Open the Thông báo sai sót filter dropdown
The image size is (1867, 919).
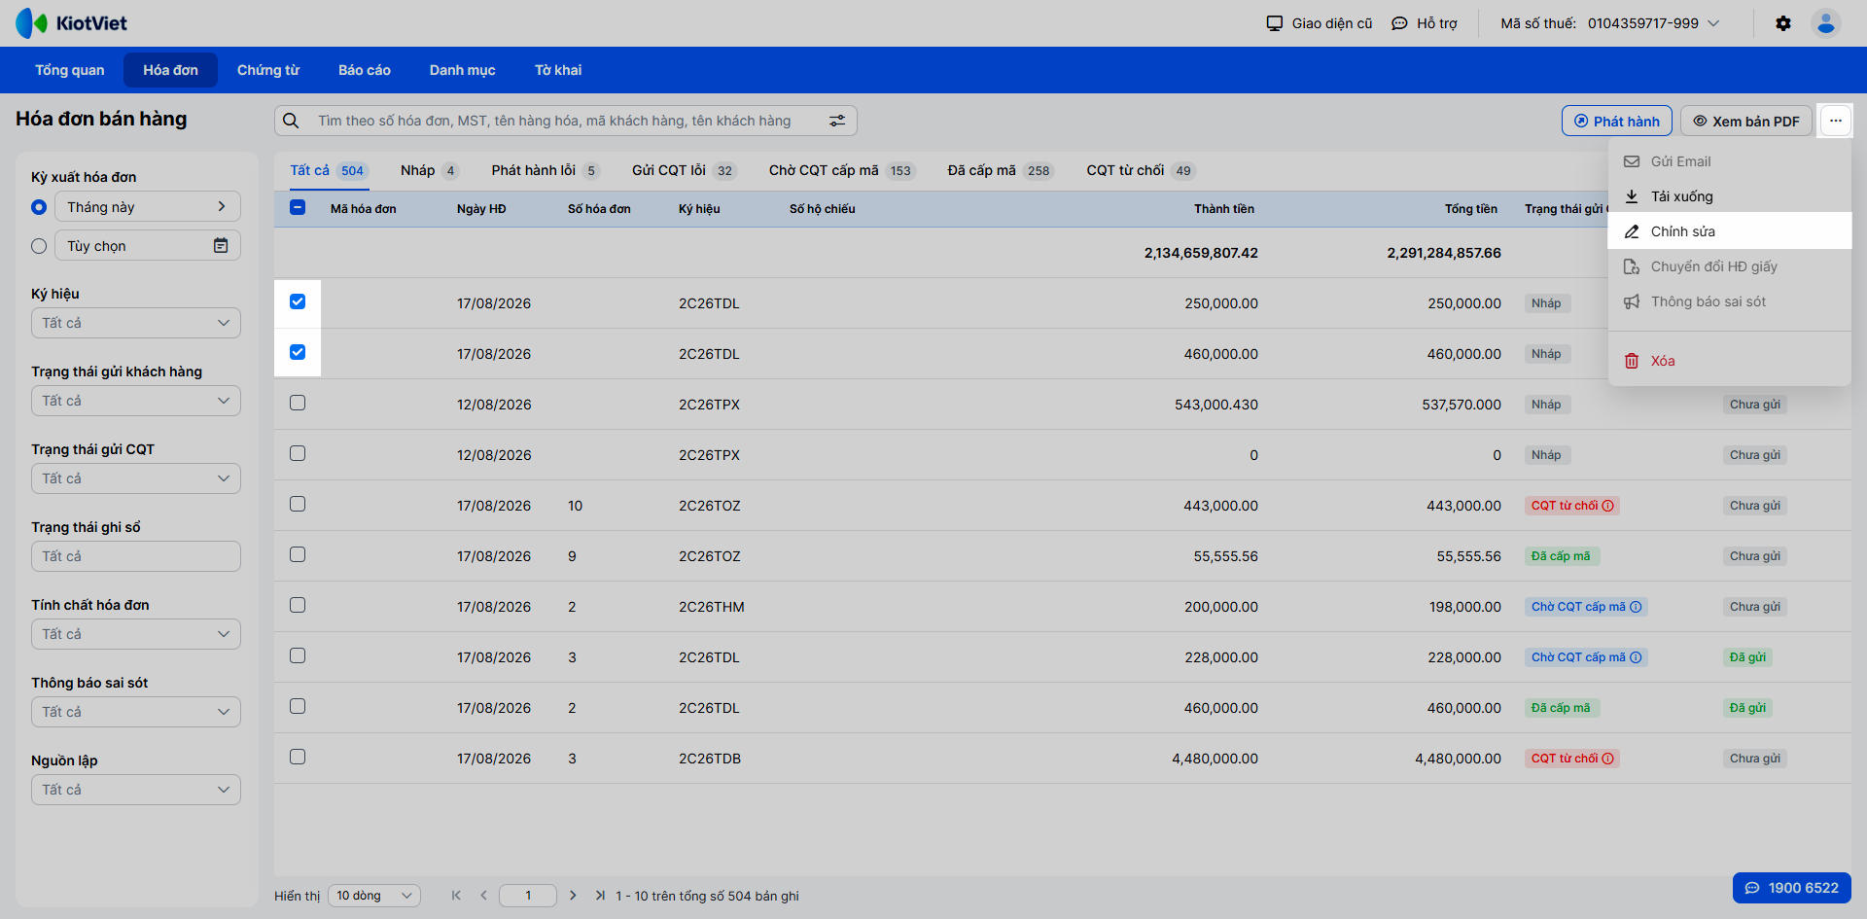point(136,712)
